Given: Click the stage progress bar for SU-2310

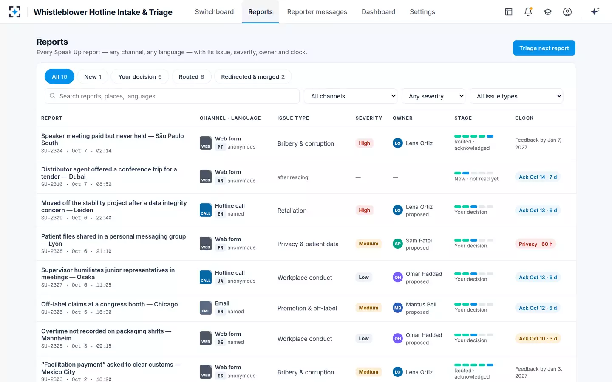Looking at the screenshot, I should [474, 173].
